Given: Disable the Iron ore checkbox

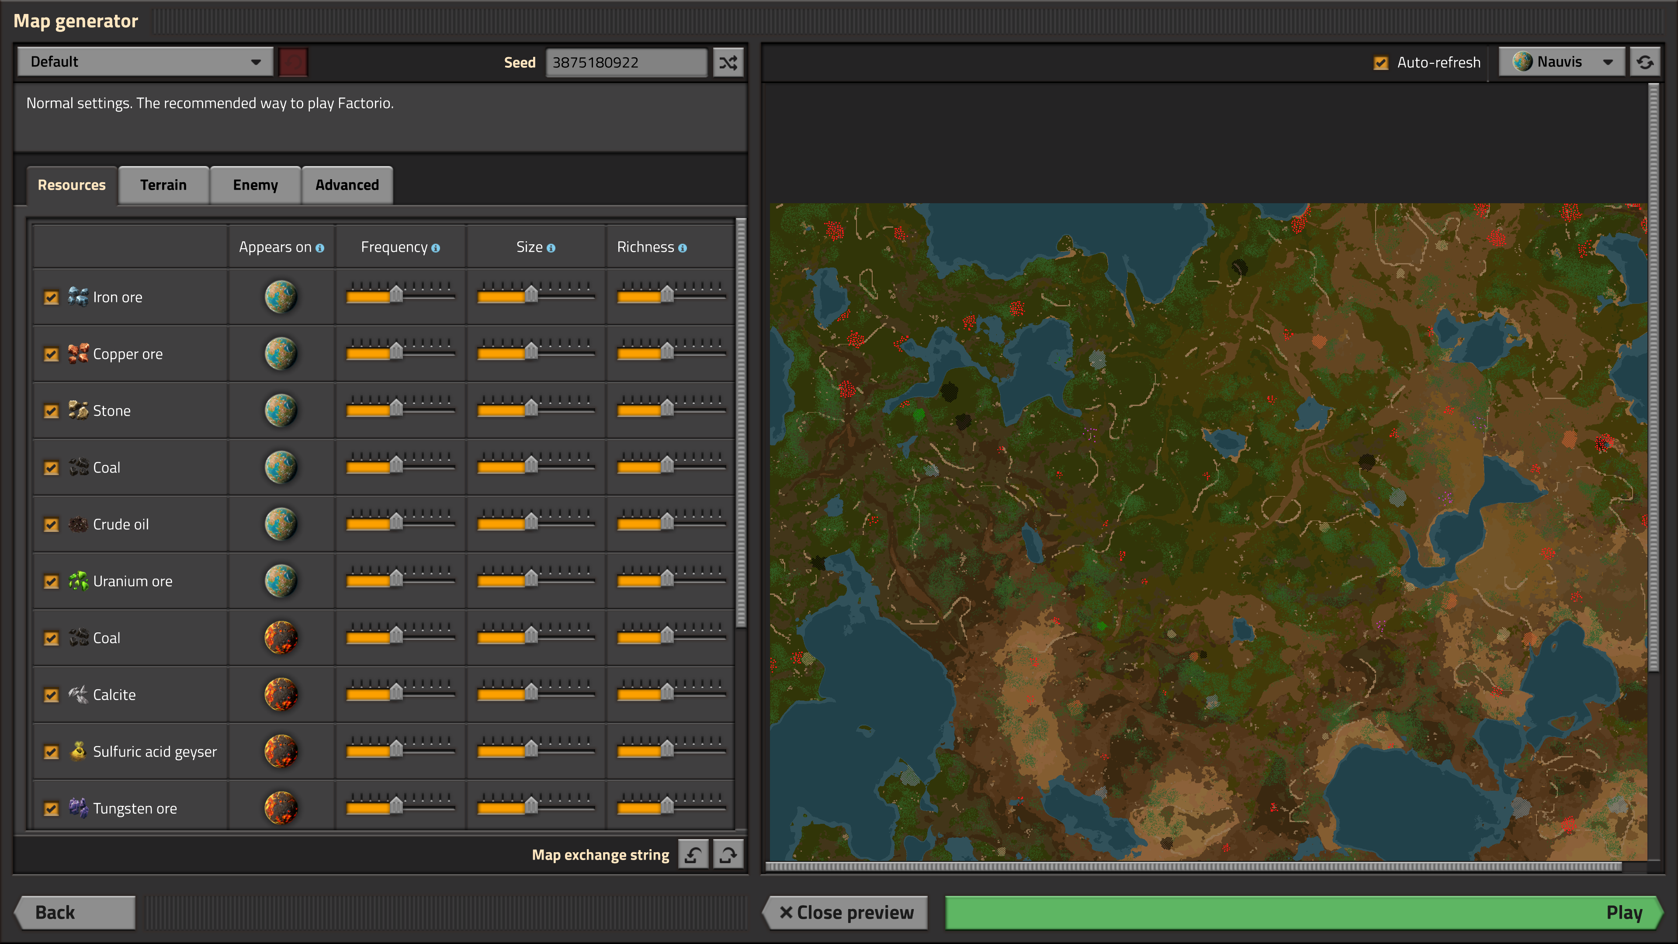Looking at the screenshot, I should [51, 298].
